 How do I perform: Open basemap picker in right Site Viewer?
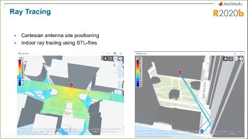[x=236, y=59]
